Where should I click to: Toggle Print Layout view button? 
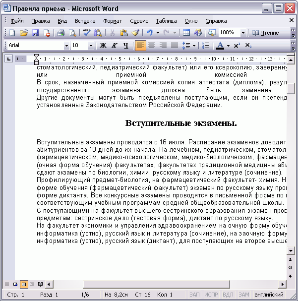click(24, 284)
